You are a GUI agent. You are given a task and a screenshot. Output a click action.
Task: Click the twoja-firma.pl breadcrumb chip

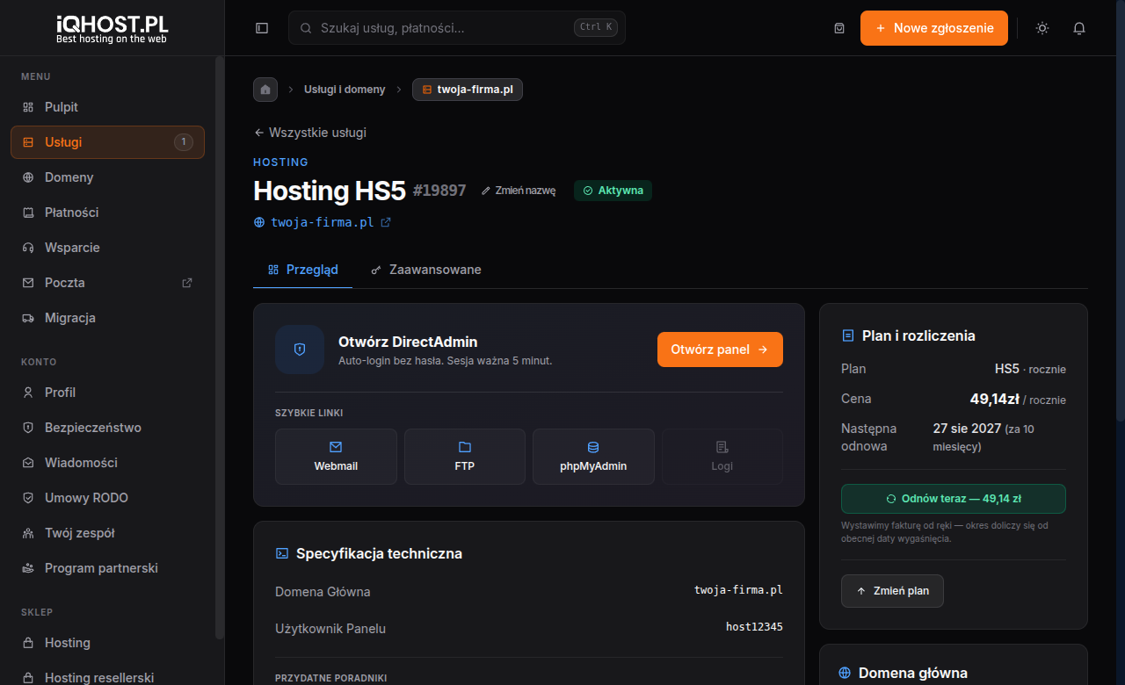(468, 90)
